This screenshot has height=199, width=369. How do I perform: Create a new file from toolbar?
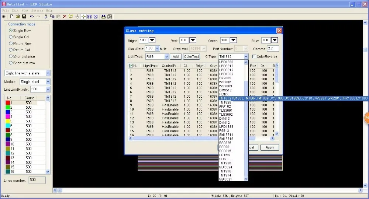(11, 17)
